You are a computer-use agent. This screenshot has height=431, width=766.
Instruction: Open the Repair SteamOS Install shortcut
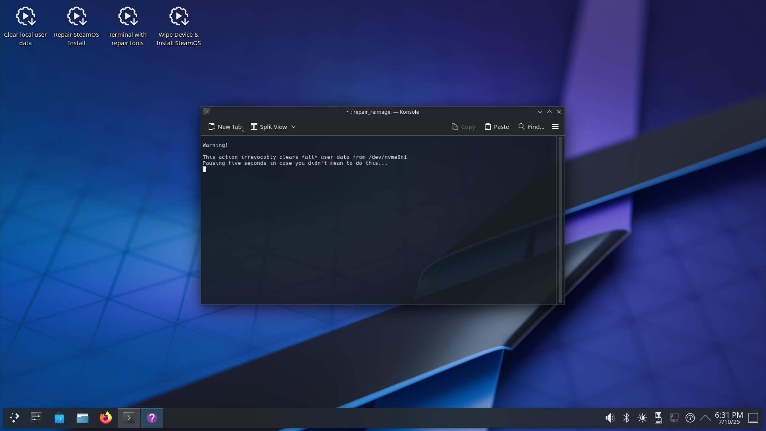click(x=76, y=24)
